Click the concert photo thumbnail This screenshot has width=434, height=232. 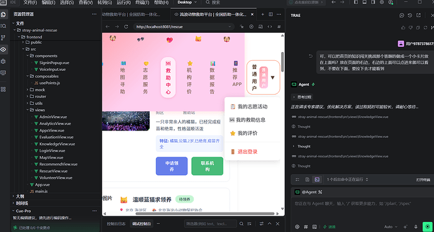tap(126, 121)
